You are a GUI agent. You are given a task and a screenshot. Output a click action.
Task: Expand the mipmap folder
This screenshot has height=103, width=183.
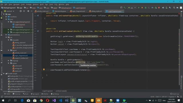click(9, 61)
